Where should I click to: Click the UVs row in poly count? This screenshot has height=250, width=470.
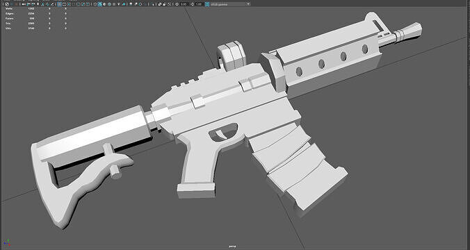36,28
